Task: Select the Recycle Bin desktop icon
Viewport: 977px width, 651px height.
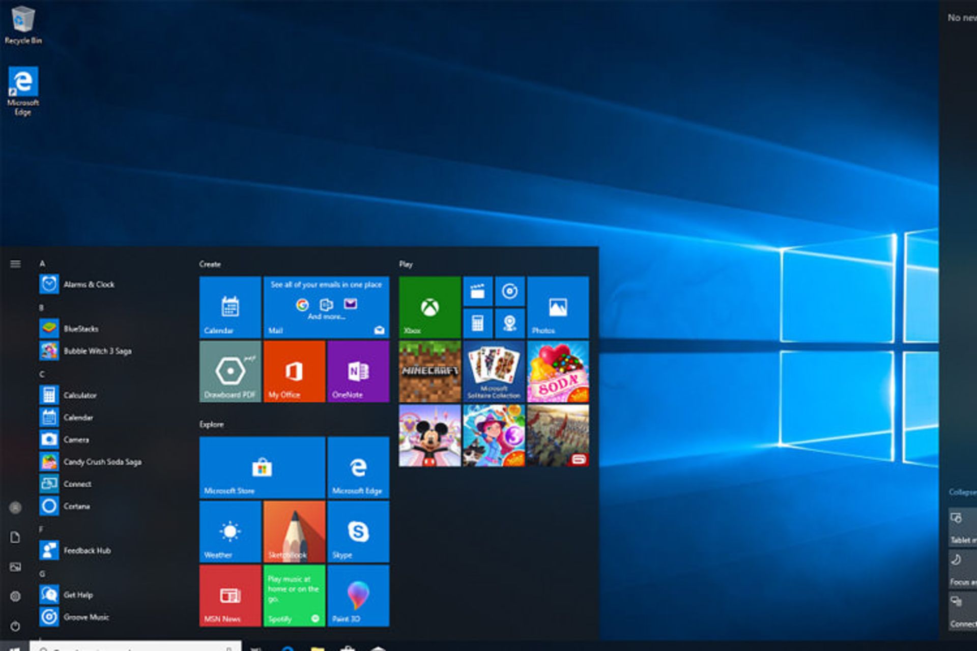Action: coord(23,25)
